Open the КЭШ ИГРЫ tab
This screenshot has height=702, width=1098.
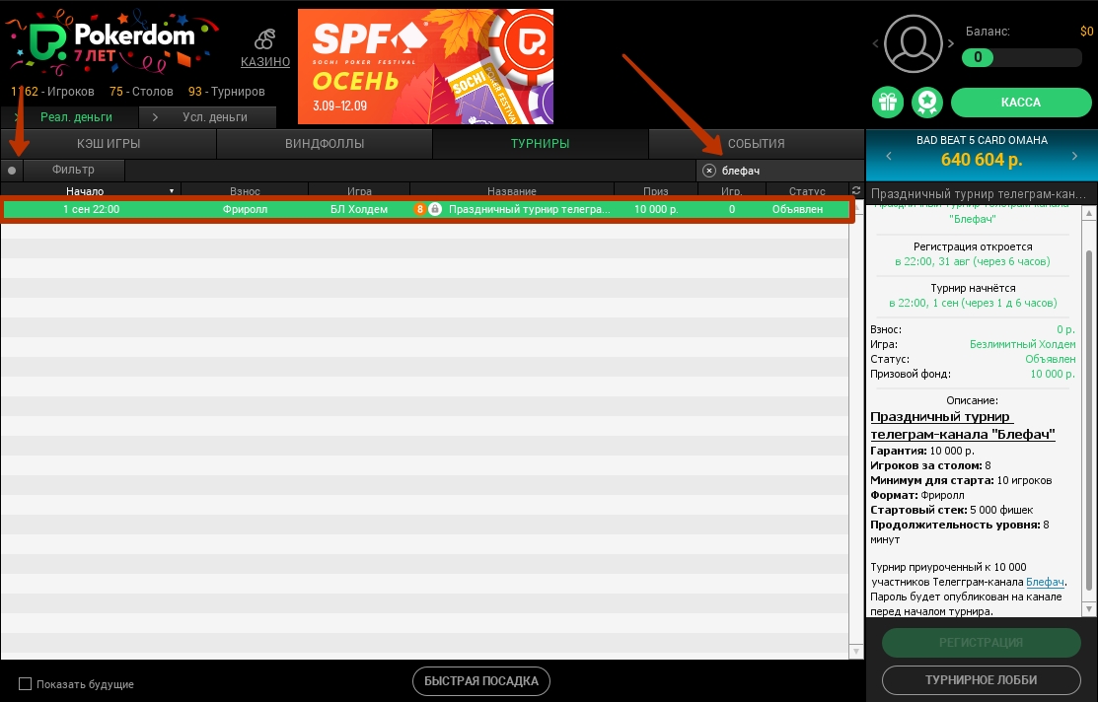109,144
